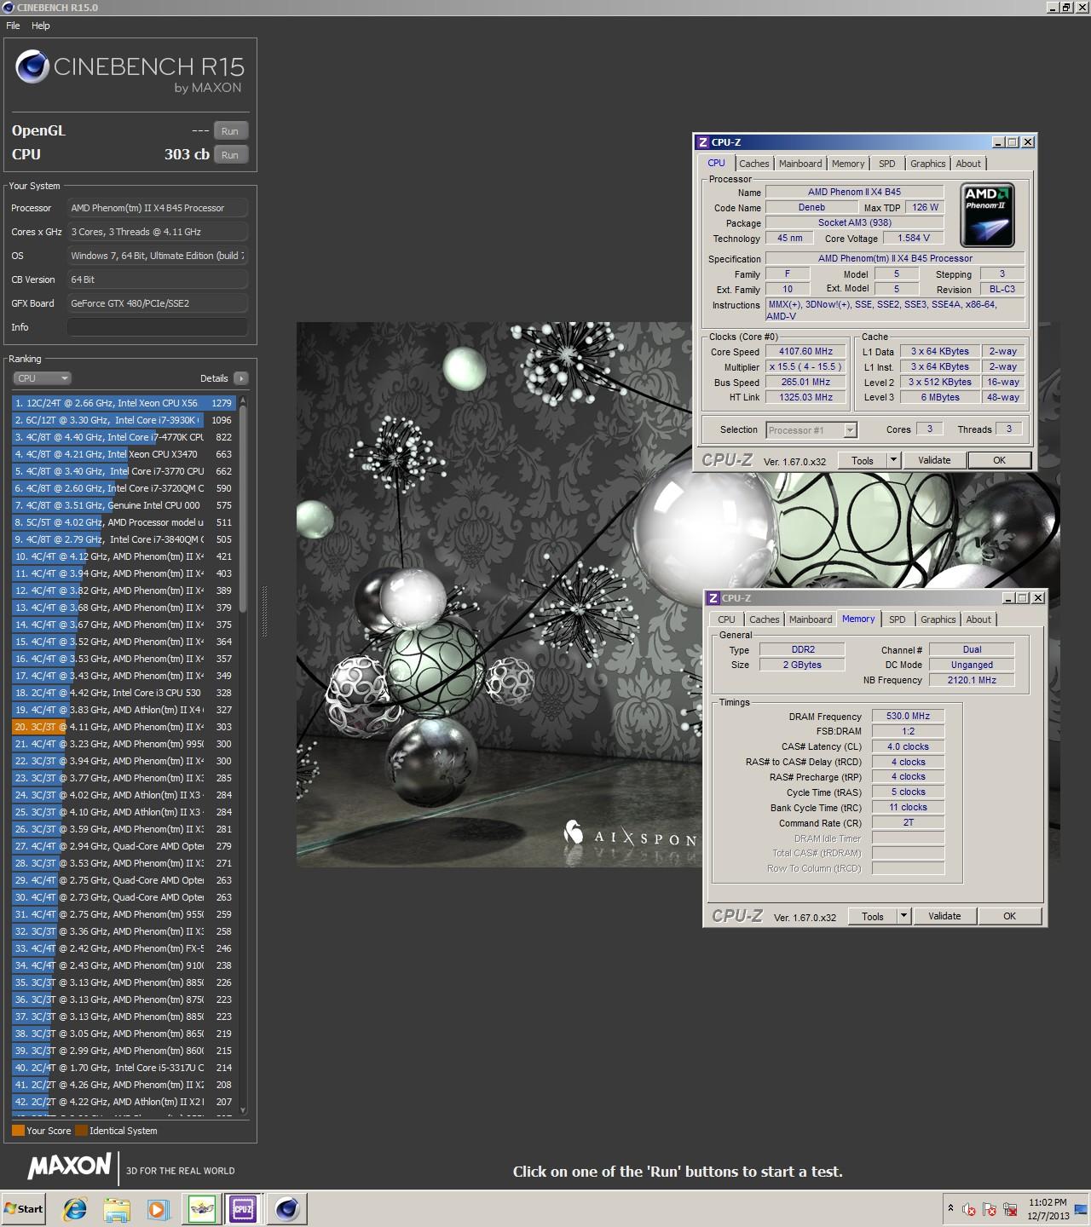Click the ranking list scrollbar thumb
The image size is (1091, 1227).
click(x=243, y=510)
